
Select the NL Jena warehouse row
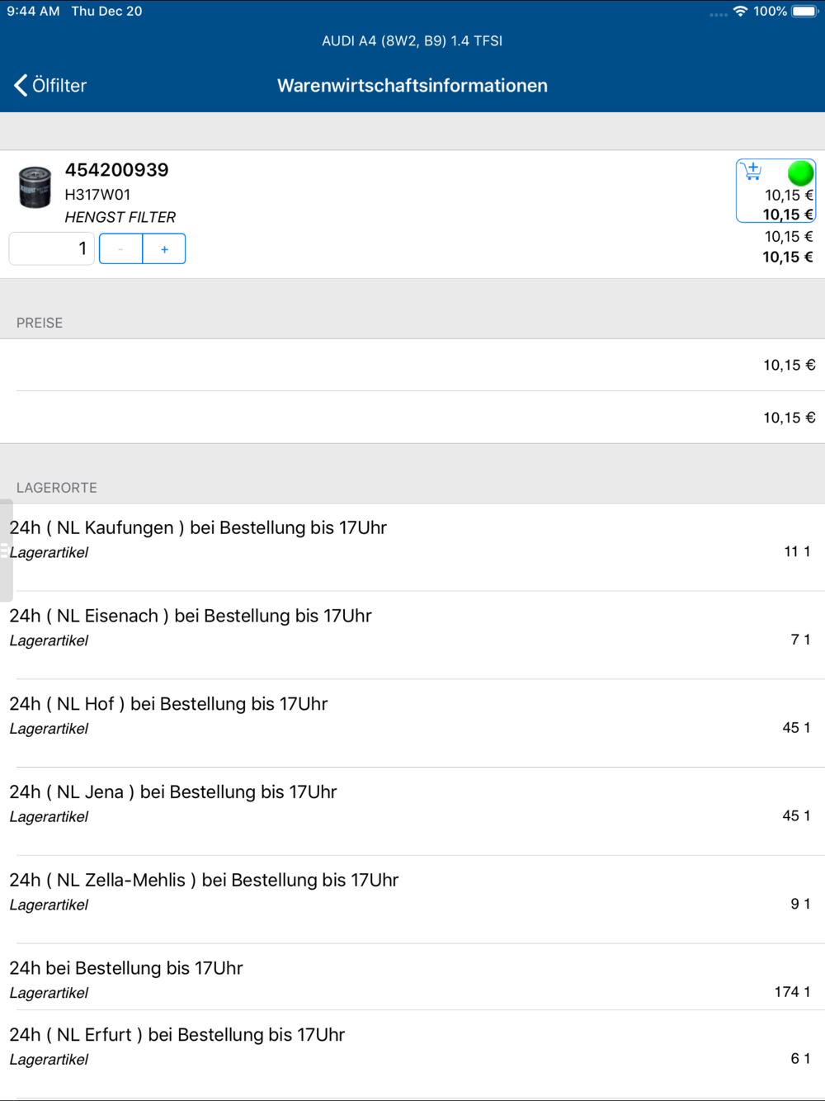[412, 811]
